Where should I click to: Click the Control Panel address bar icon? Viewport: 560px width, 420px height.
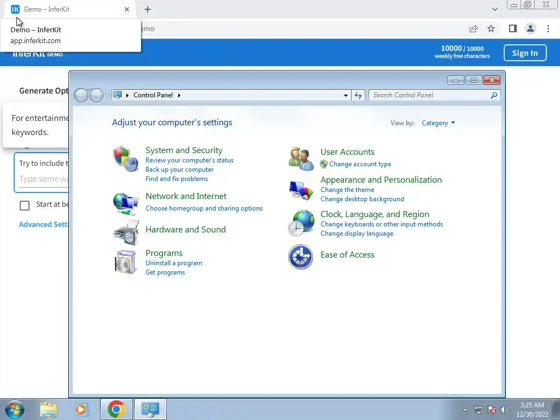click(118, 95)
